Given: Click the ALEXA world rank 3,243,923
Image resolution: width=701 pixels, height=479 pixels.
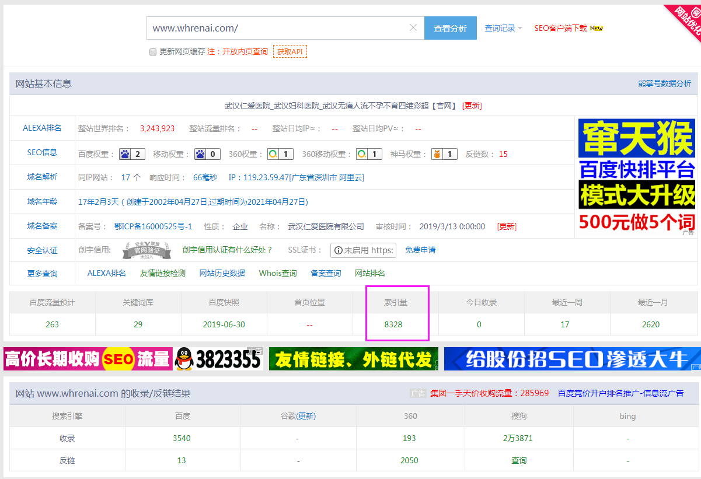Looking at the screenshot, I should click(x=157, y=128).
